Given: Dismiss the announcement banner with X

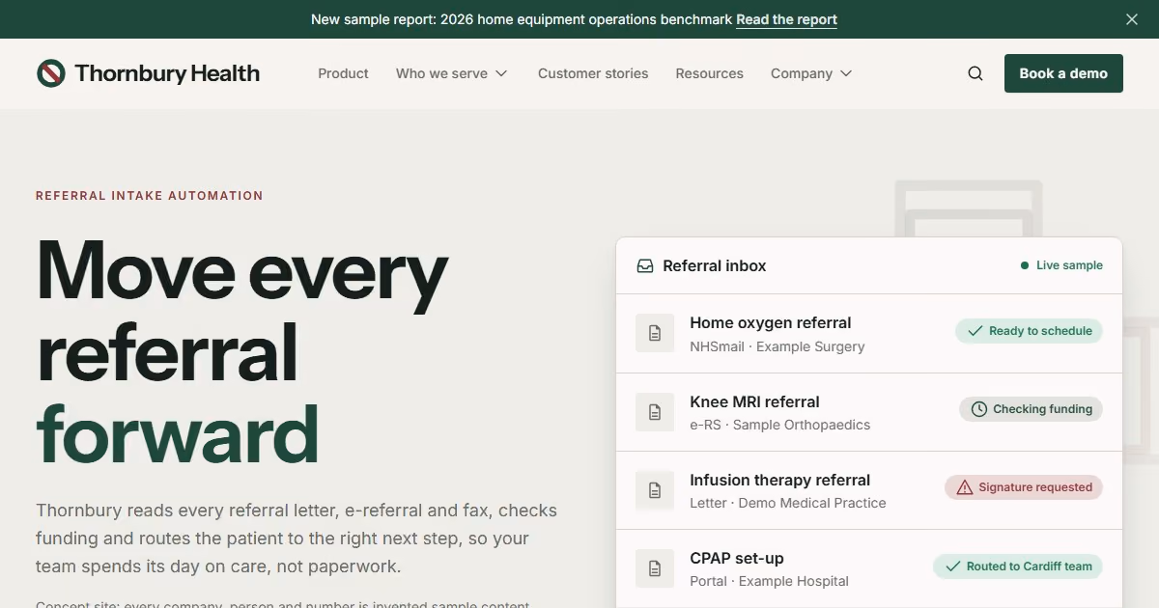Looking at the screenshot, I should click(1132, 19).
